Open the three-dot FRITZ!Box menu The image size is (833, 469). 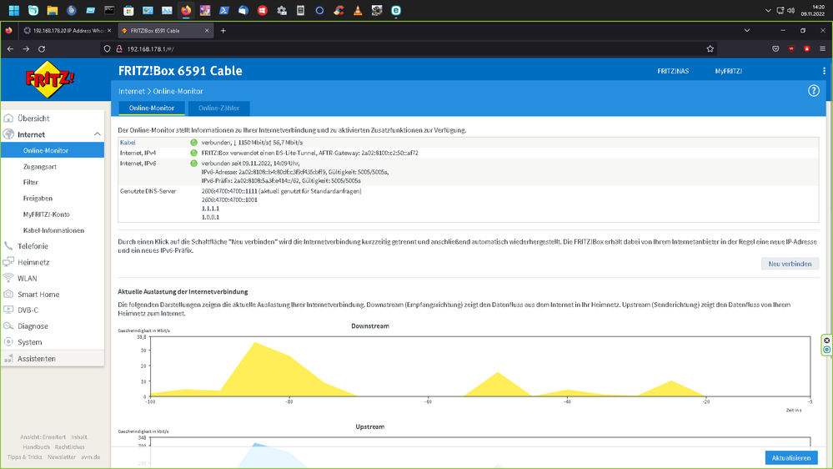pos(824,71)
